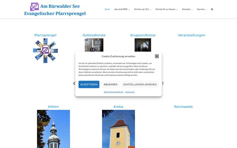Open the 'das sind WIR' menu
The image size is (237, 148).
(121, 9)
